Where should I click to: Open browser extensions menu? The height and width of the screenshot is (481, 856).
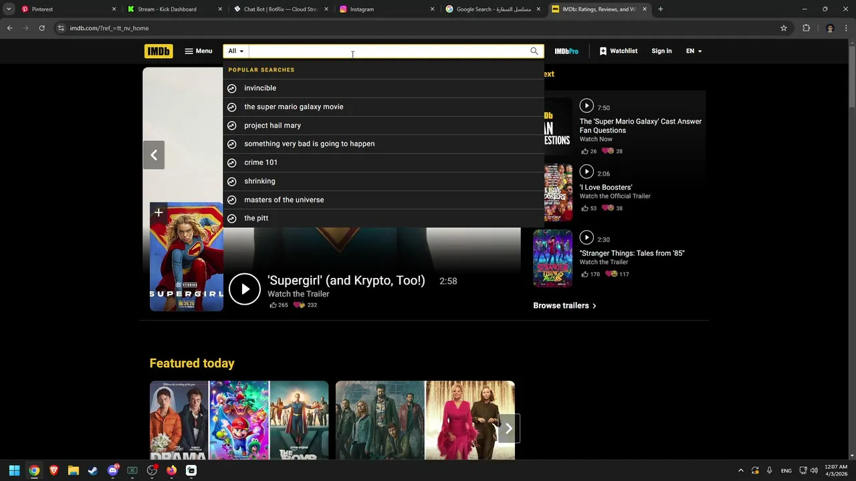(x=806, y=28)
